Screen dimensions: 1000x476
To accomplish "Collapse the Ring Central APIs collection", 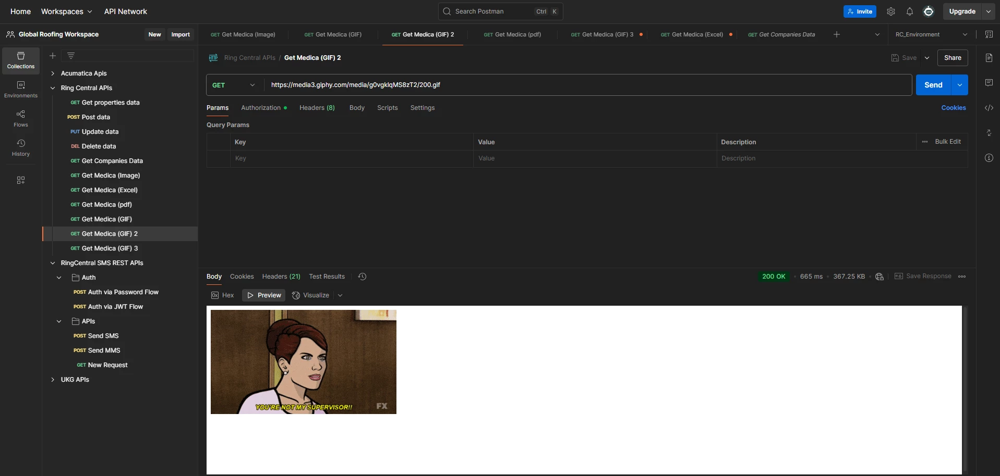I will (53, 88).
